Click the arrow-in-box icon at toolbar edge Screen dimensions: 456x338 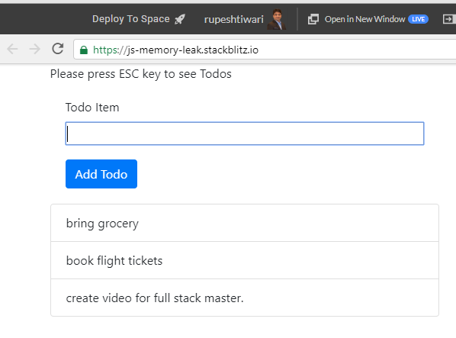(448, 19)
